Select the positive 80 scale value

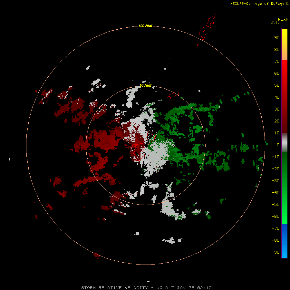[x=277, y=49]
